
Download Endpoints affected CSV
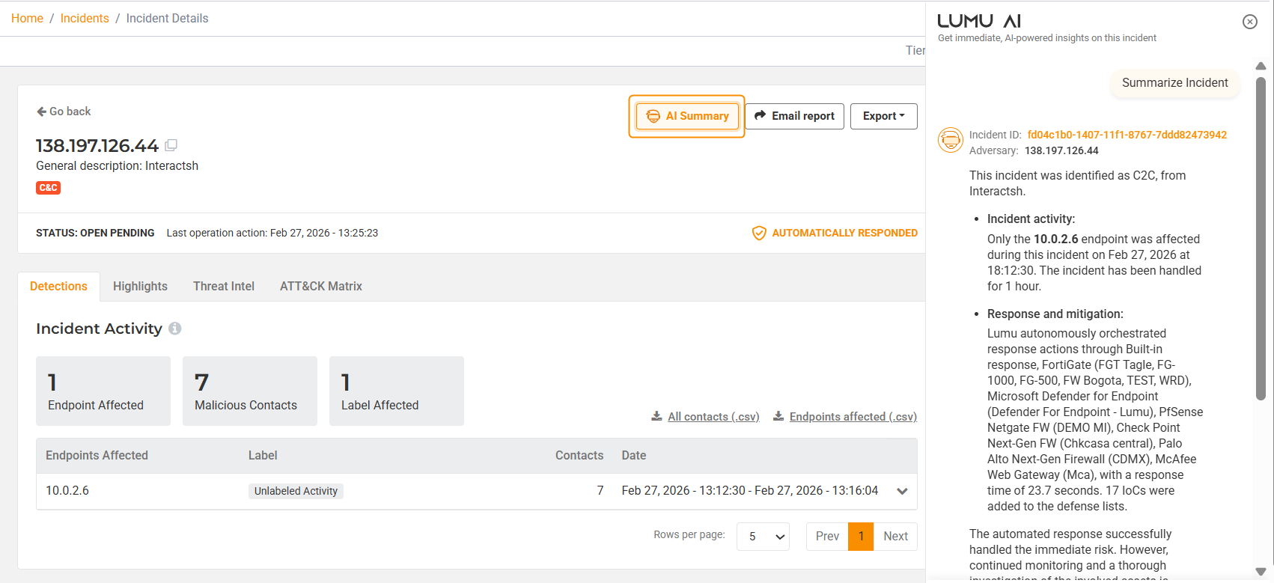click(845, 417)
